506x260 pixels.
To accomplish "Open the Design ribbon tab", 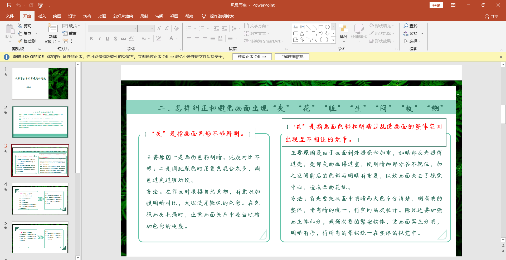I will pyautogui.click(x=72, y=16).
